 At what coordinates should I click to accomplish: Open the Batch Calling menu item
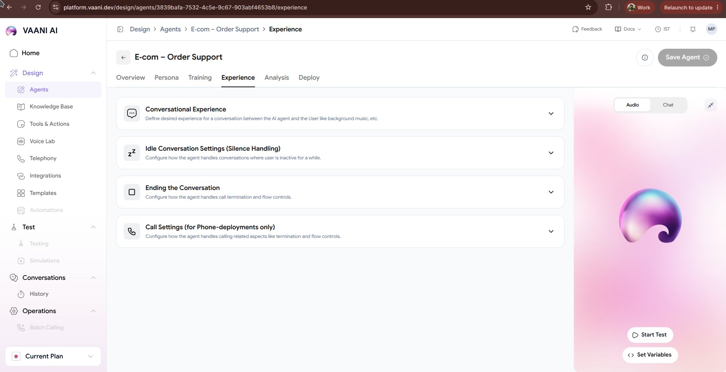(47, 327)
